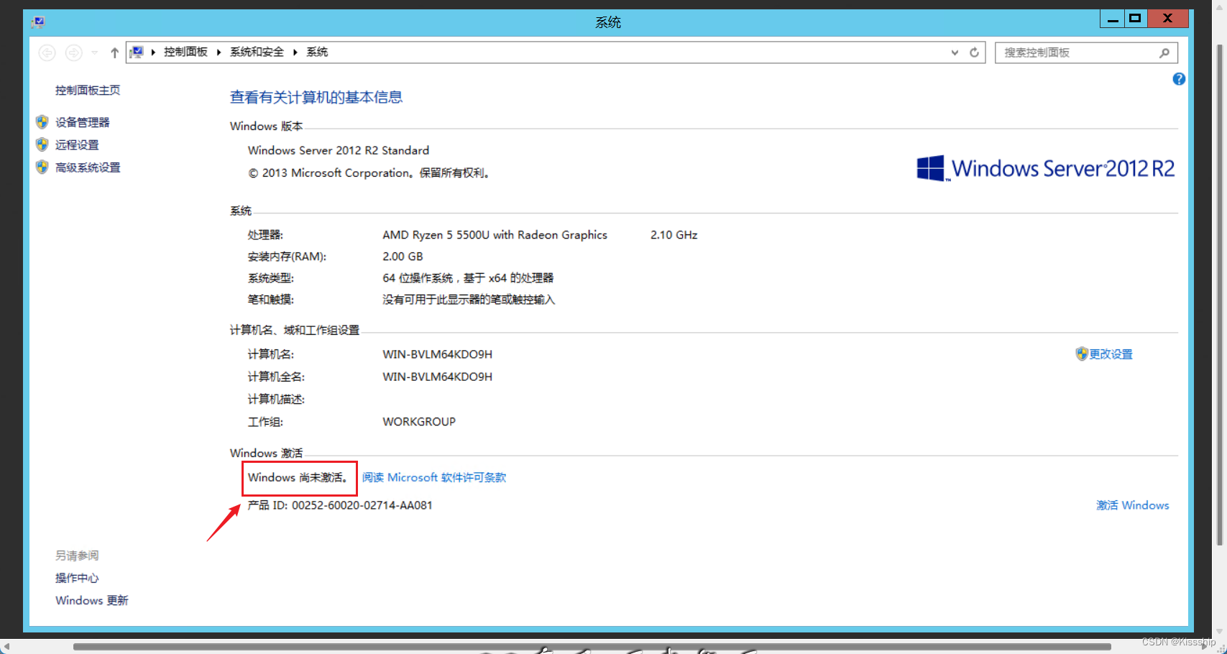Open 高级系统设置 link
1227x654 pixels.
tap(88, 167)
